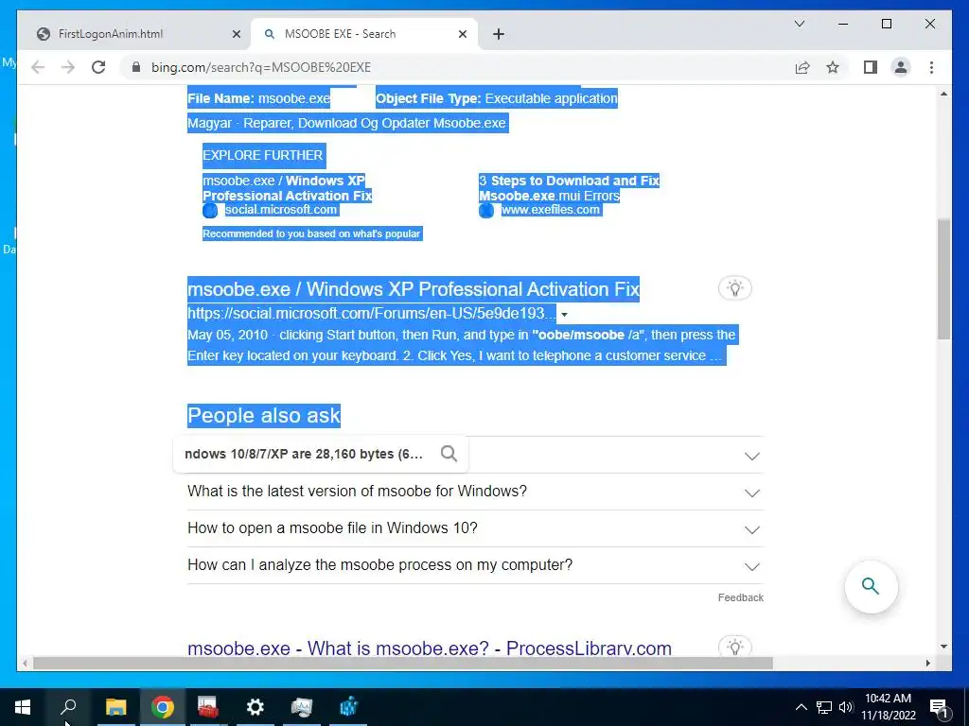Open the red toolbox app in taskbar
The image size is (969, 726).
[x=208, y=707]
